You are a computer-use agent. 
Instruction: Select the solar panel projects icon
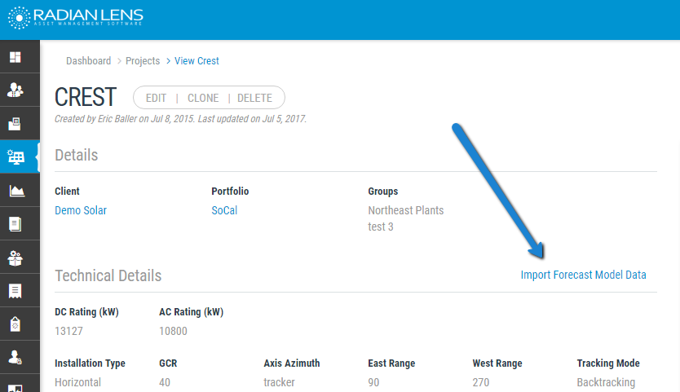pyautogui.click(x=15, y=157)
